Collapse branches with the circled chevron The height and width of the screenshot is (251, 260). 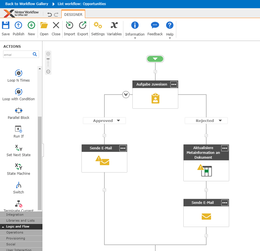click(x=126, y=95)
